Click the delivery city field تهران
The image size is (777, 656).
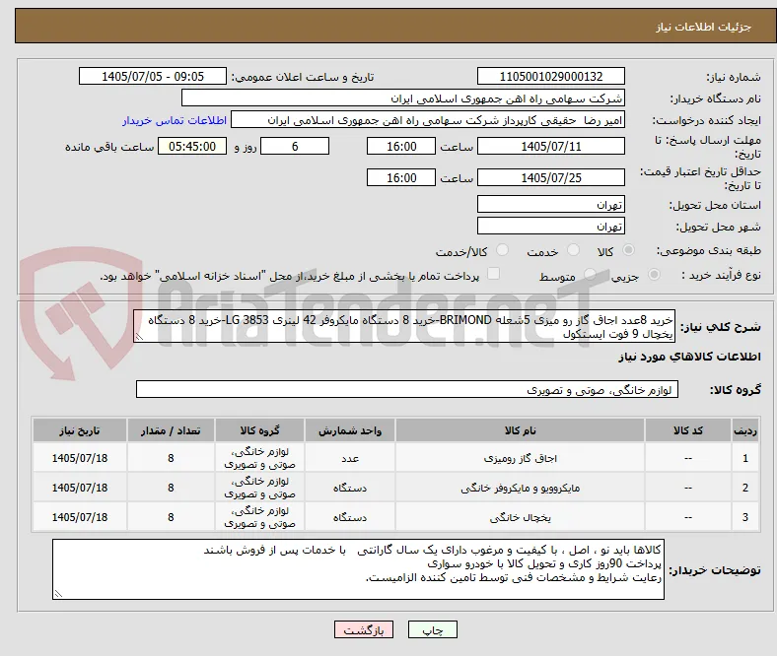551,227
